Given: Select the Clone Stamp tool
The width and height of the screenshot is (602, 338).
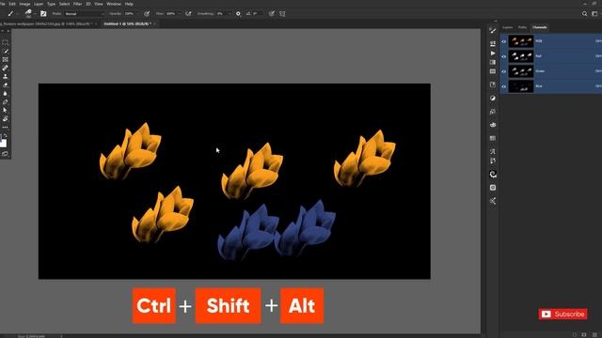Looking at the screenshot, I should 5,76.
